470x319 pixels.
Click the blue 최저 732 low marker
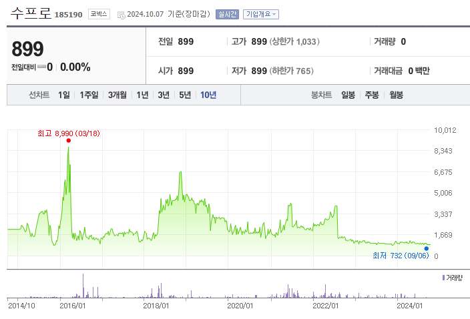pyautogui.click(x=426, y=249)
